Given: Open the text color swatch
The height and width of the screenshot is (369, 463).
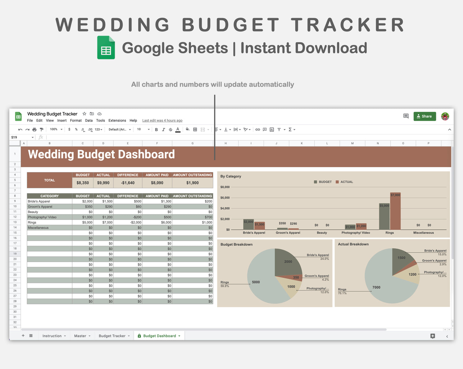Looking at the screenshot, I should (178, 129).
